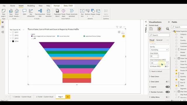Insert a Text box

pyautogui.click(x=82, y=13)
